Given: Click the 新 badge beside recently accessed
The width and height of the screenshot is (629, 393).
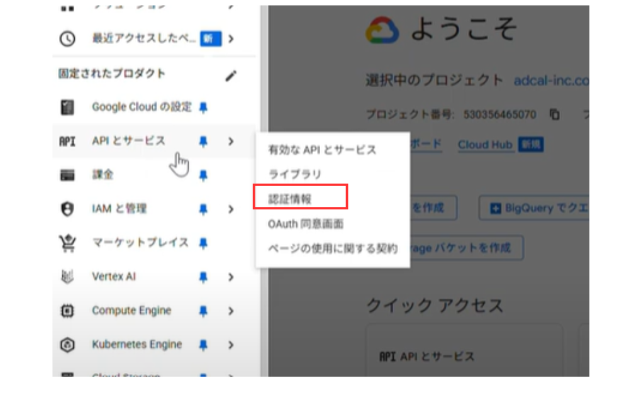Looking at the screenshot, I should point(211,39).
